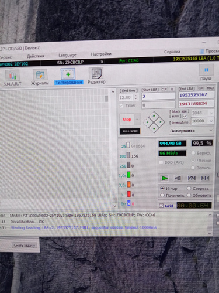Click the random scan mode icon
The image size is (219, 293).
(x=192, y=178)
